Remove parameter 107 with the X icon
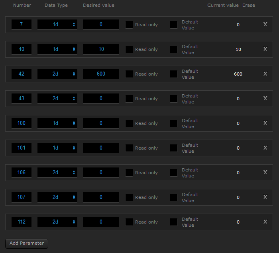This screenshot has width=279, height=253. (x=265, y=197)
